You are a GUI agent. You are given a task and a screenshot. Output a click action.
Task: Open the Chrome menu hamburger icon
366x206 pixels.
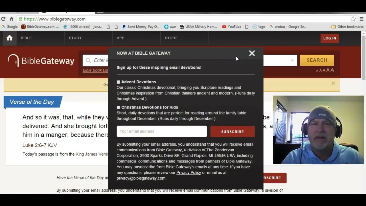pyautogui.click(x=362, y=19)
